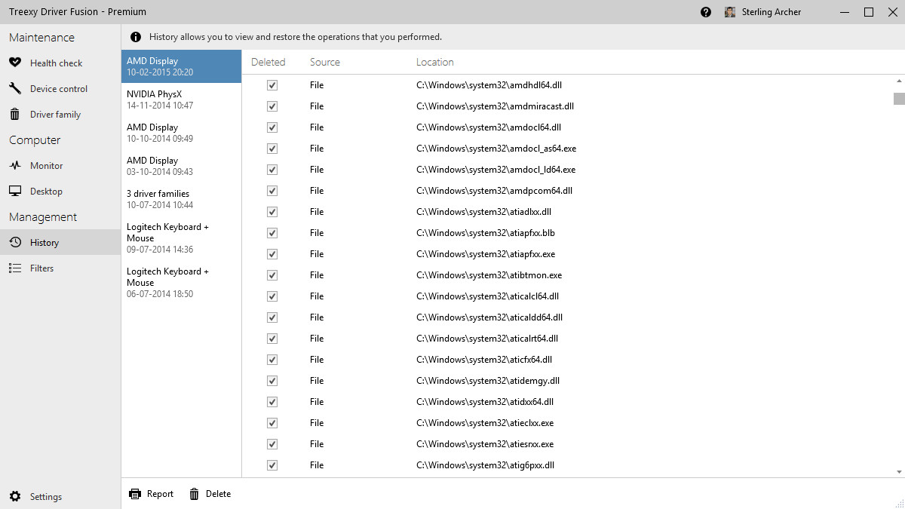This screenshot has height=509, width=905.
Task: Click the aticaldd64.dll file path
Action: pyautogui.click(x=489, y=317)
